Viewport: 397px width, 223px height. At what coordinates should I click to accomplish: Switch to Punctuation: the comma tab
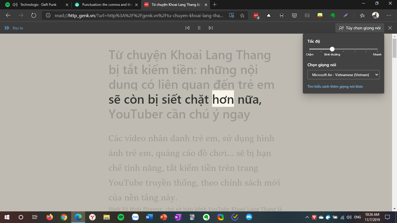pos(106,5)
